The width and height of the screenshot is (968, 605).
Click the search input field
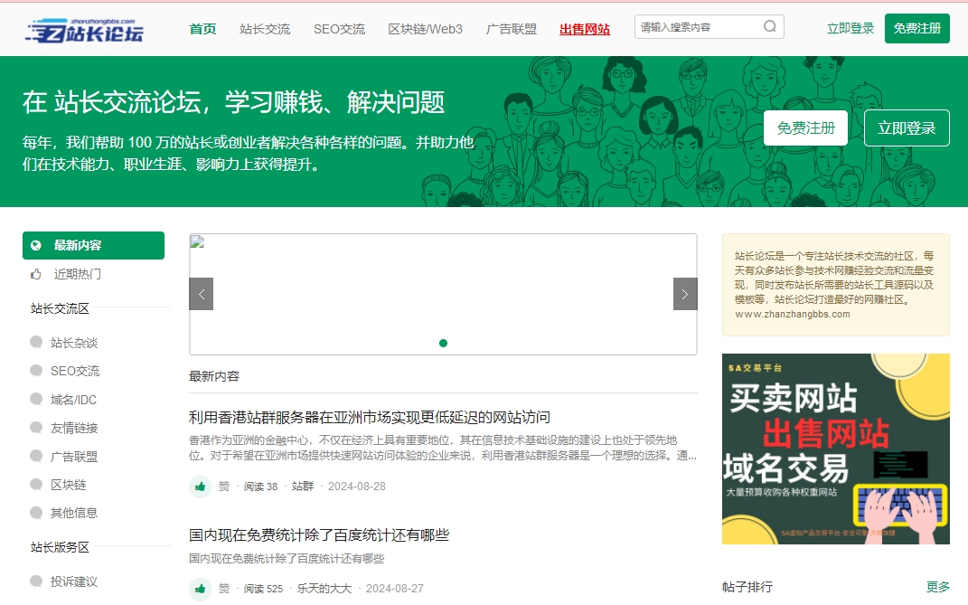click(x=710, y=26)
